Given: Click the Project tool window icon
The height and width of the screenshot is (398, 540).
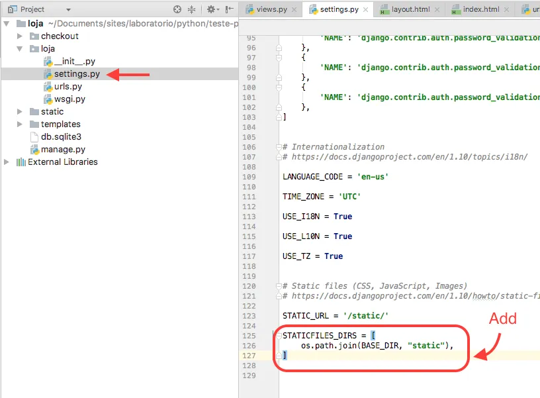Looking at the screenshot, I should coord(13,10).
